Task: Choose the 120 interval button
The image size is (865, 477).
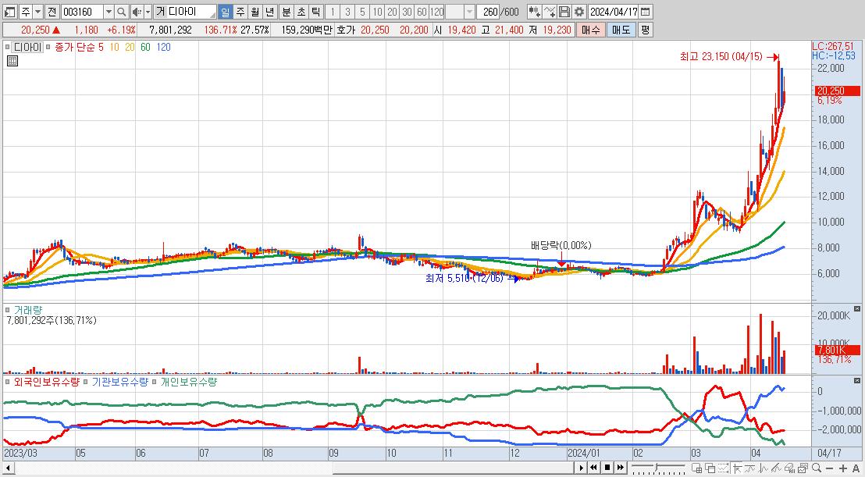Action: point(437,12)
